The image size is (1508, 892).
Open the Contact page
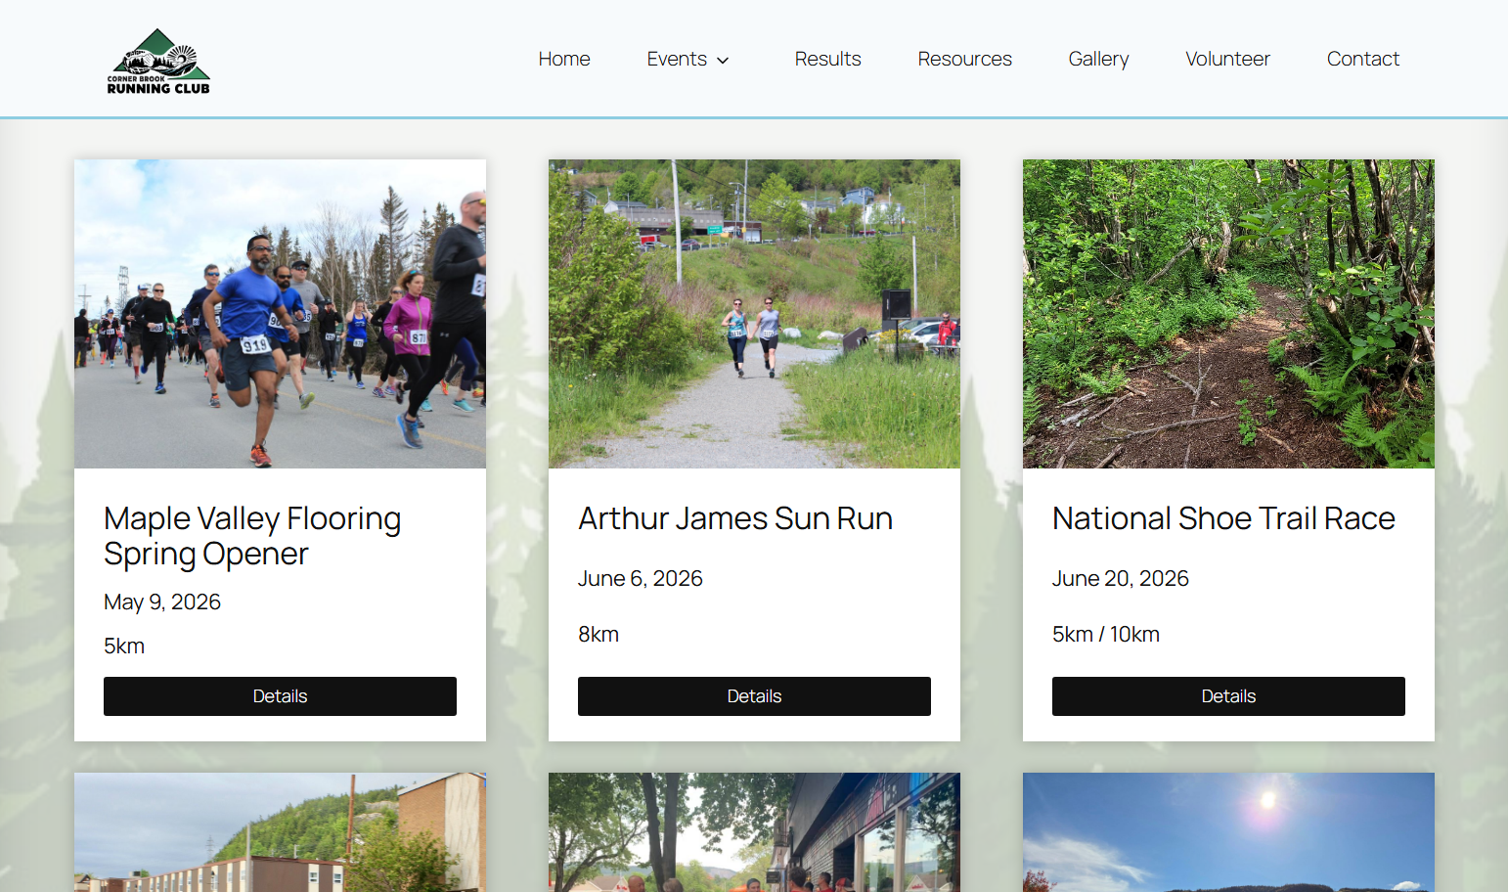point(1362,59)
